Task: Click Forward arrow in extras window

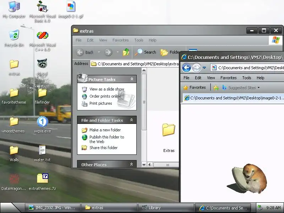Action: tap(108, 52)
